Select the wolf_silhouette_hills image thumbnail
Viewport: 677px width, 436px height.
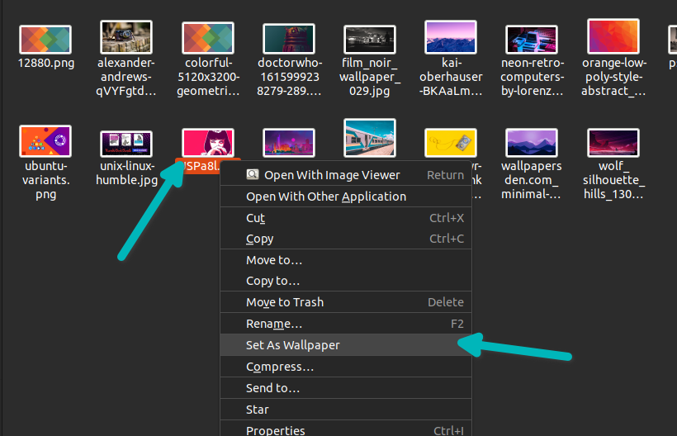click(x=613, y=143)
